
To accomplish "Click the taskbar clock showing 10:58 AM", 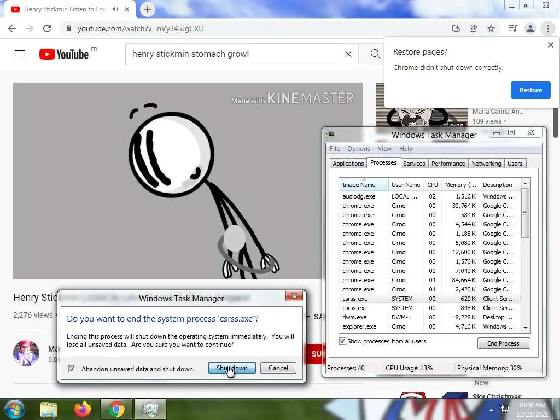I will [x=532, y=410].
